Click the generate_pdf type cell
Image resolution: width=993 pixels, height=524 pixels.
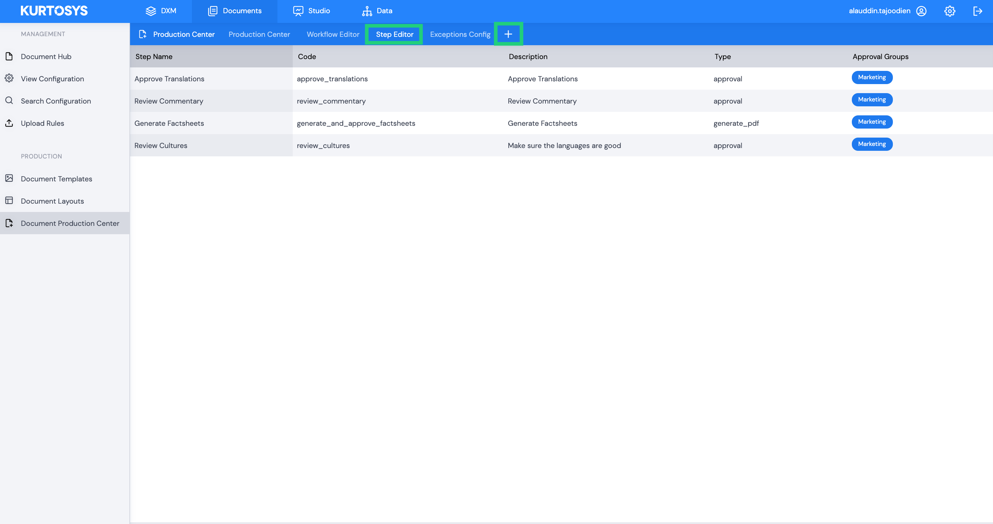736,123
